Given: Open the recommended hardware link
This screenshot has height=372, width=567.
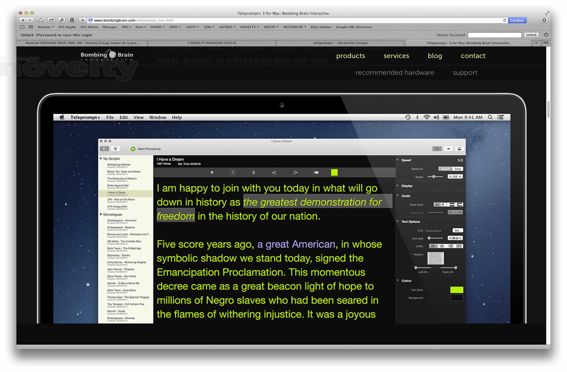Looking at the screenshot, I should pyautogui.click(x=395, y=73).
